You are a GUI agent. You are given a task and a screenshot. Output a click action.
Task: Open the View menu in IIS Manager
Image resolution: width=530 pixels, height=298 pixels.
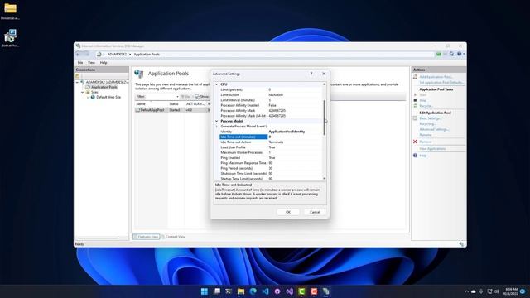[91, 63]
